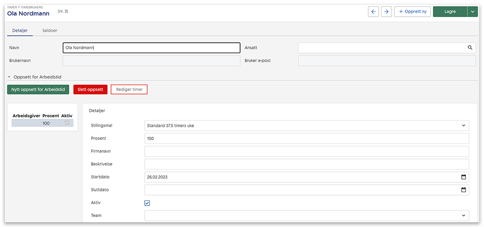The width and height of the screenshot is (484, 227).
Task: Click into the Navn input field
Action: [151, 48]
